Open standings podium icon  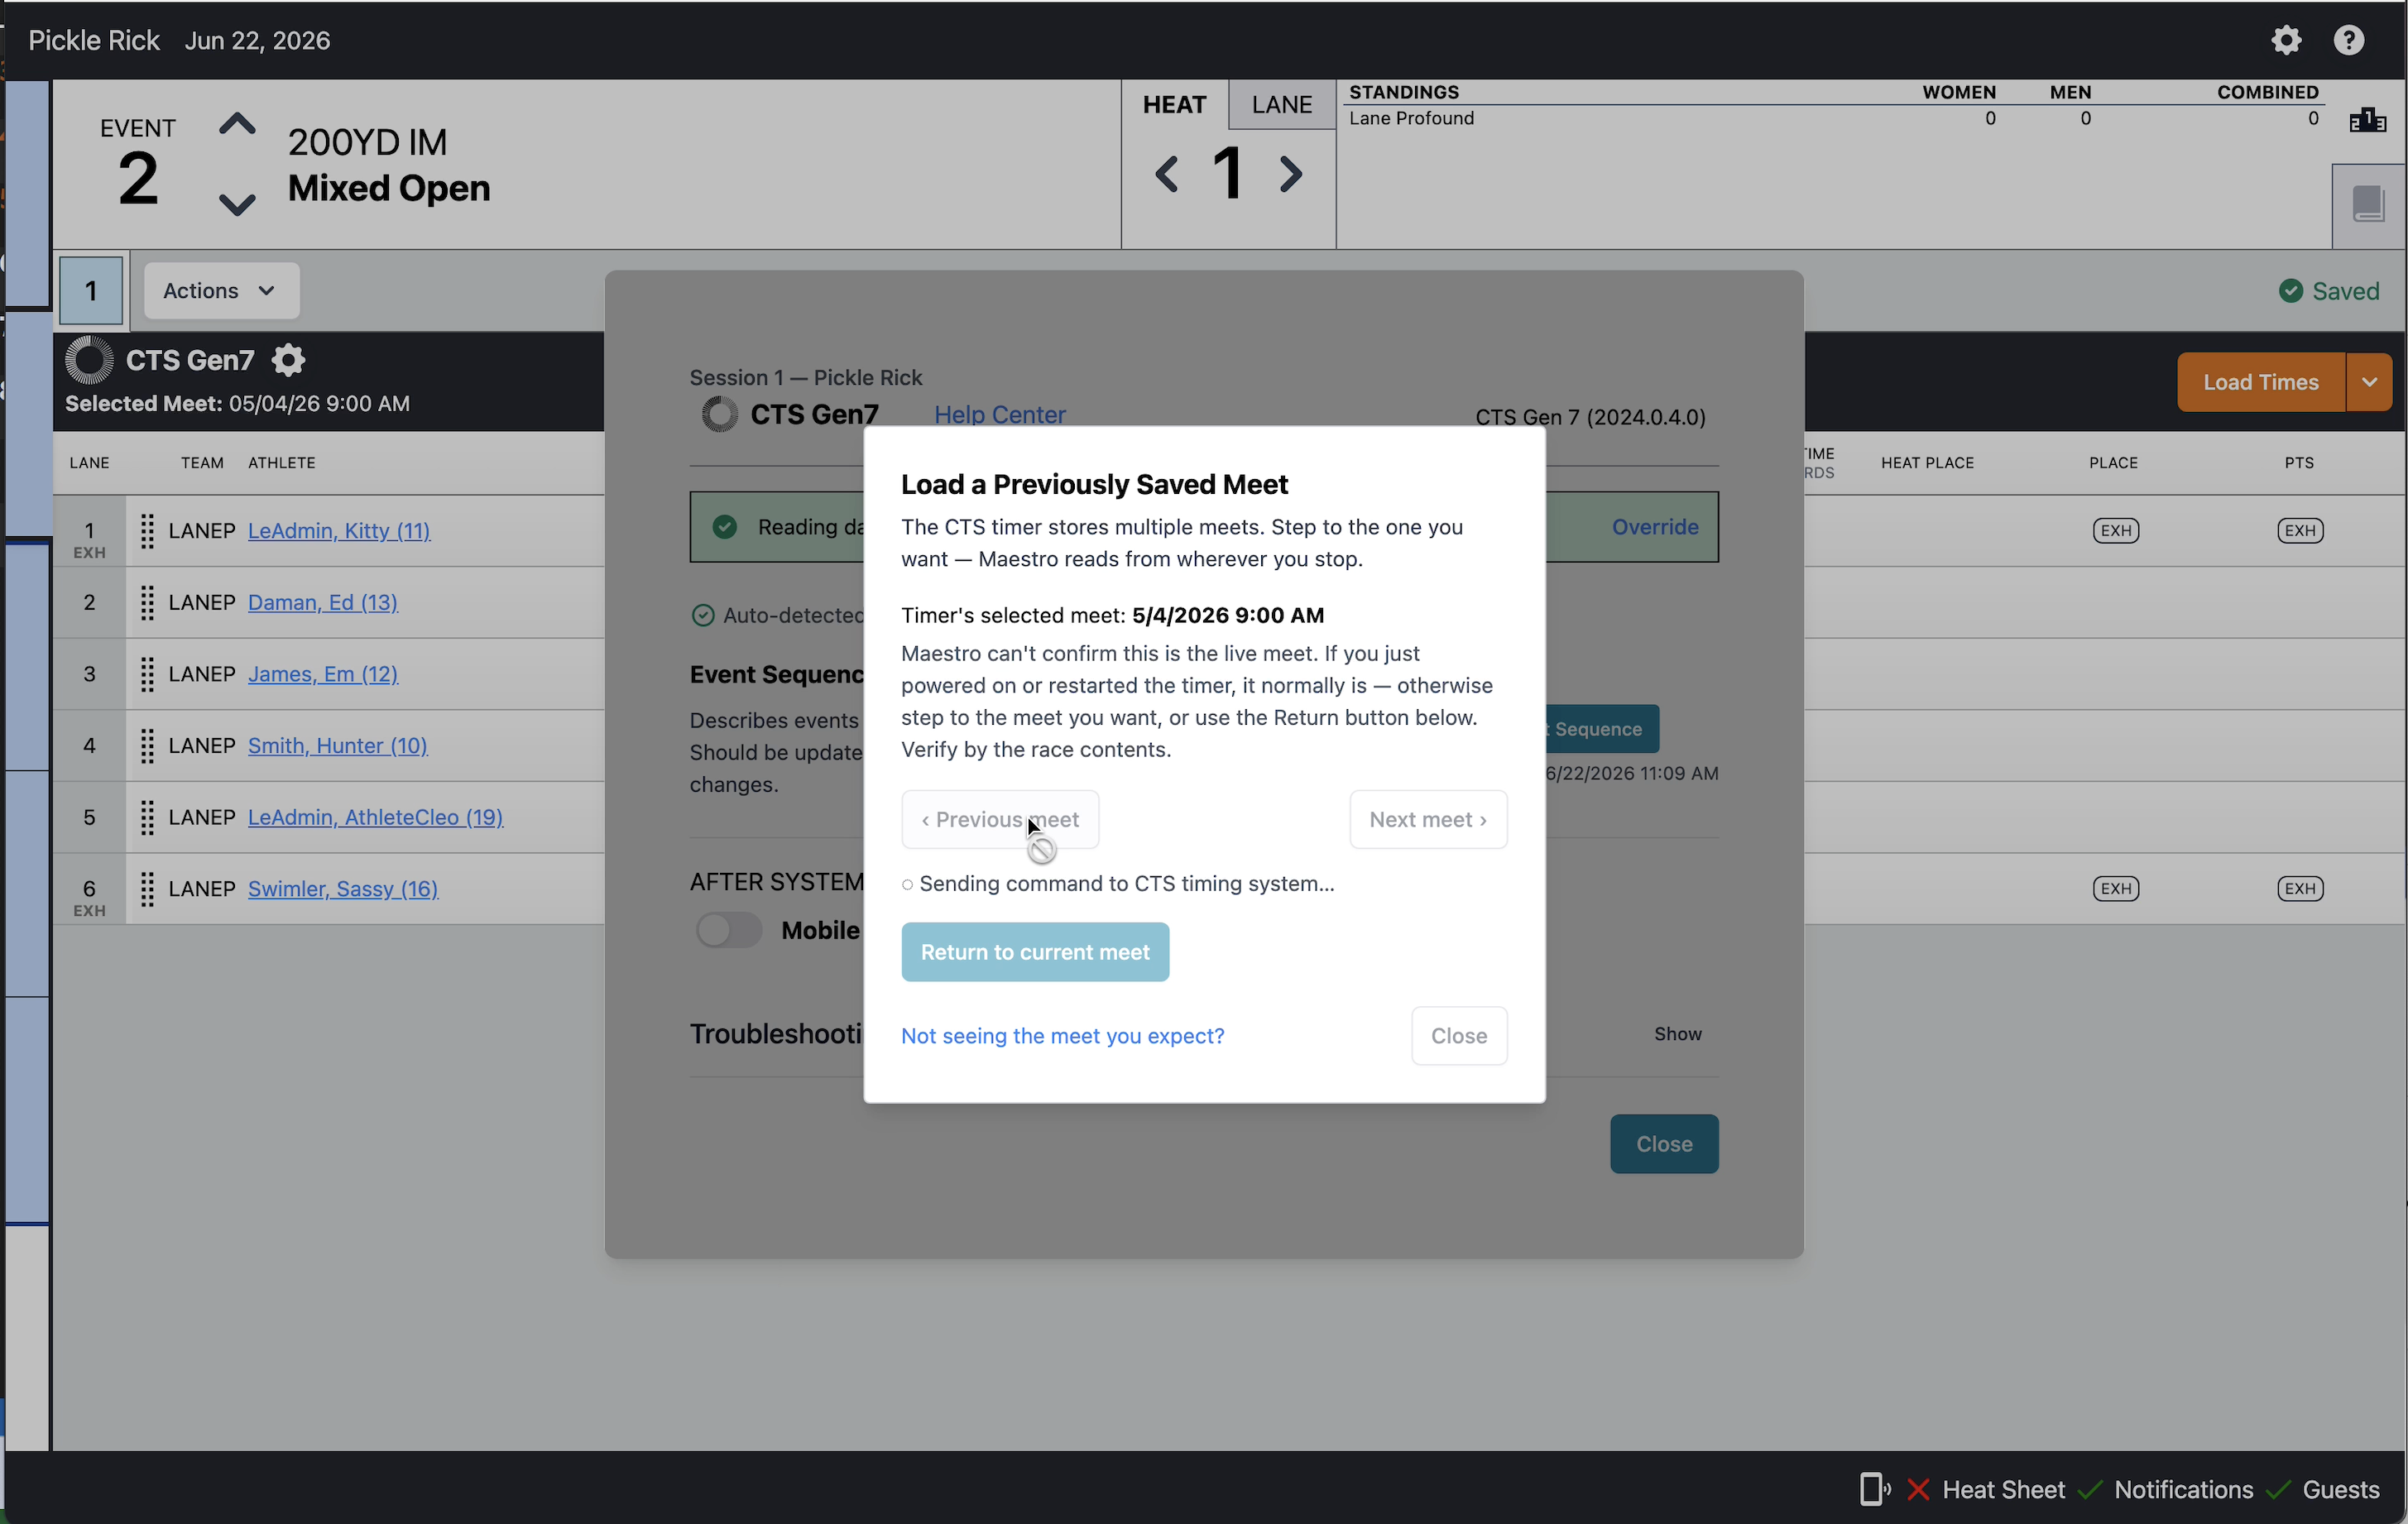pos(2368,120)
